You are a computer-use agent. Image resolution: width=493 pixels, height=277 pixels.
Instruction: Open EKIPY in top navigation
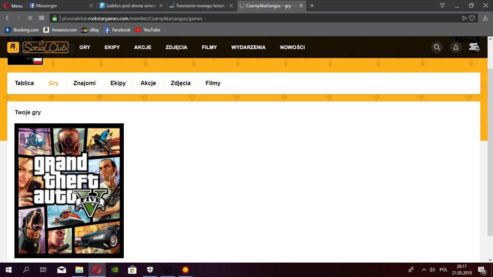click(112, 47)
